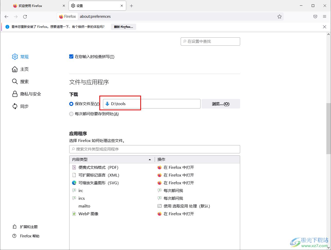Sort by 内容类型 column header
The image size is (331, 250).
point(112,160)
